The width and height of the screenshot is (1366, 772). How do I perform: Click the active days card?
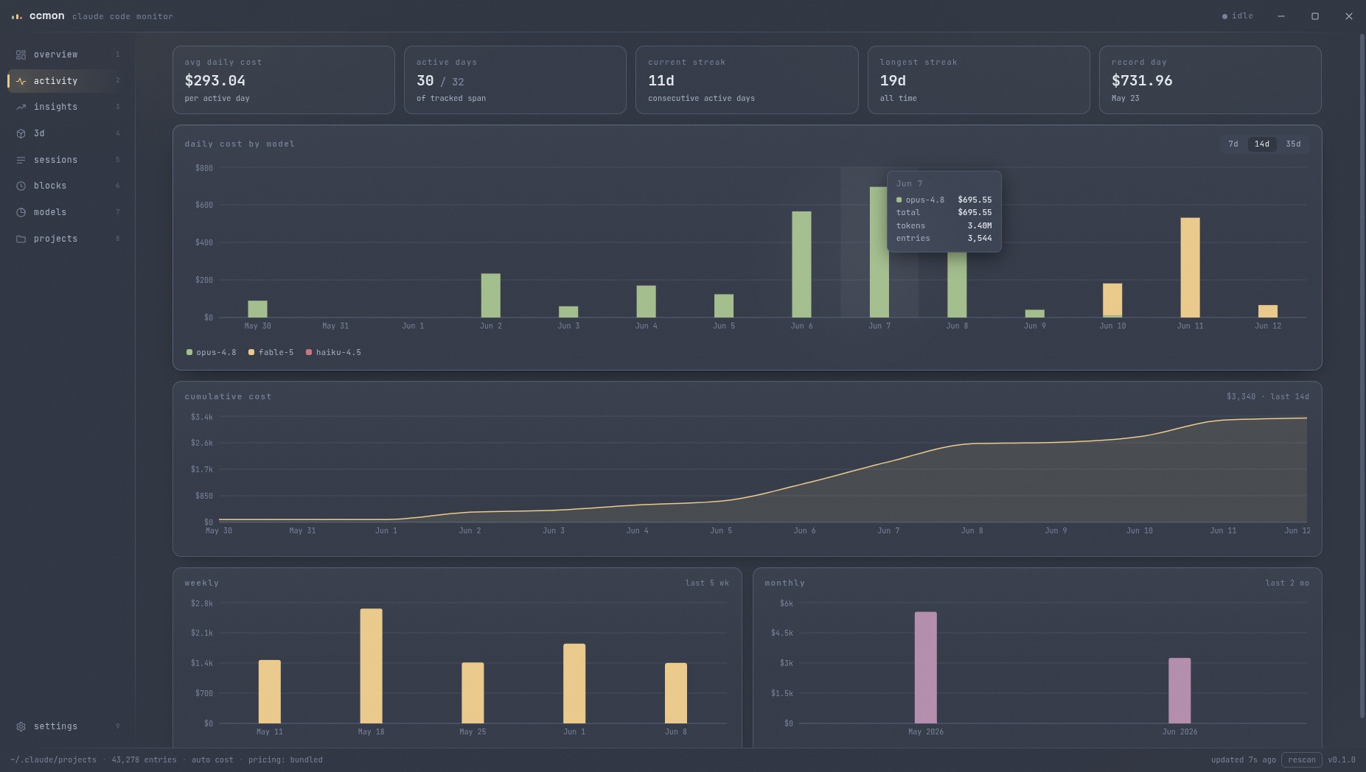click(x=515, y=80)
